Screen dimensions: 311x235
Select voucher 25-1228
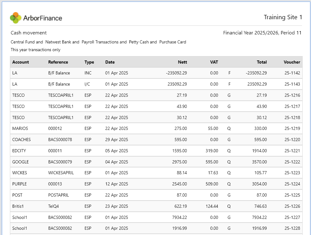pyautogui.click(x=292, y=228)
